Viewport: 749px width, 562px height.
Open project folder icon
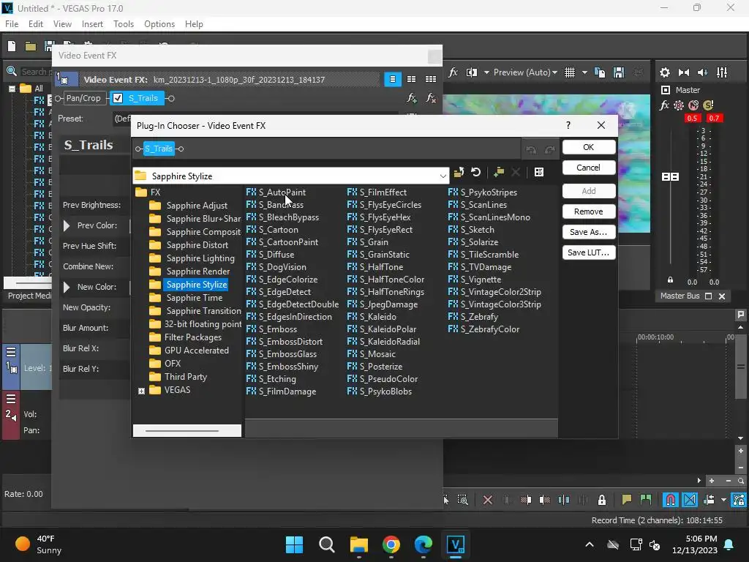[31, 46]
